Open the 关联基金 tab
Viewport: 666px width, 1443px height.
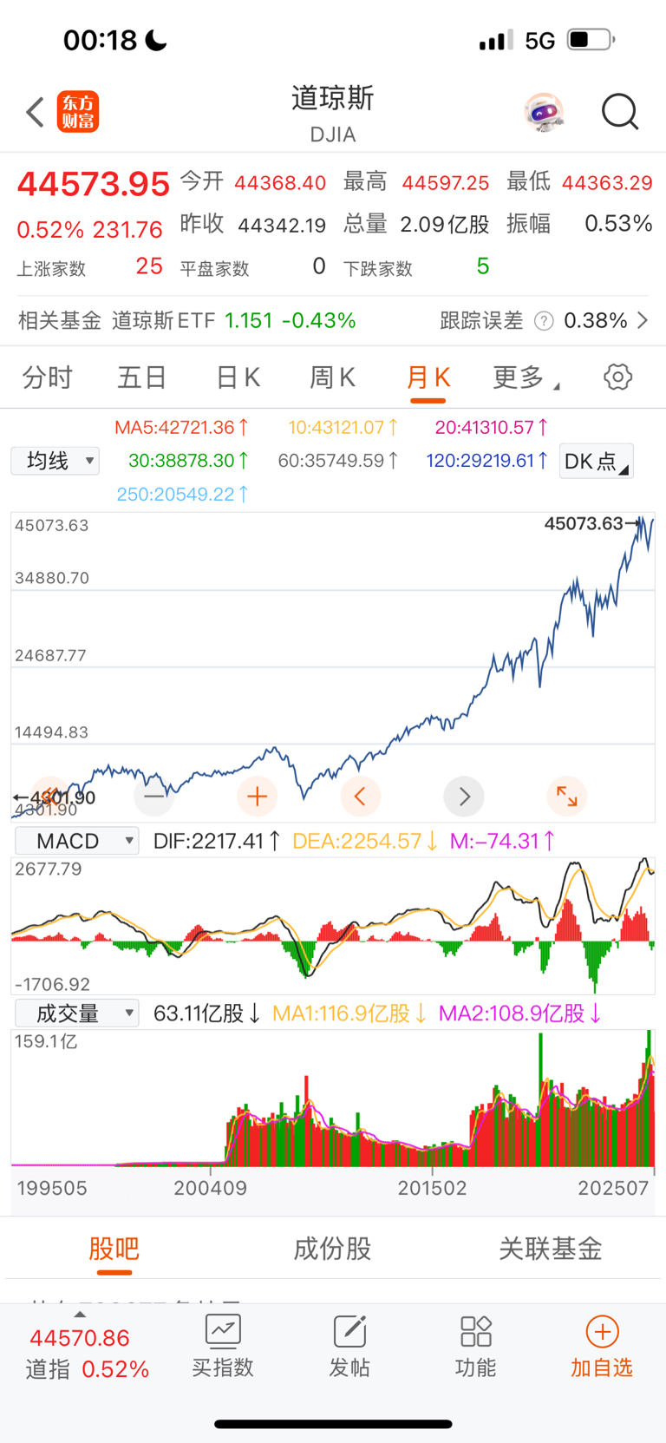pos(551,1249)
